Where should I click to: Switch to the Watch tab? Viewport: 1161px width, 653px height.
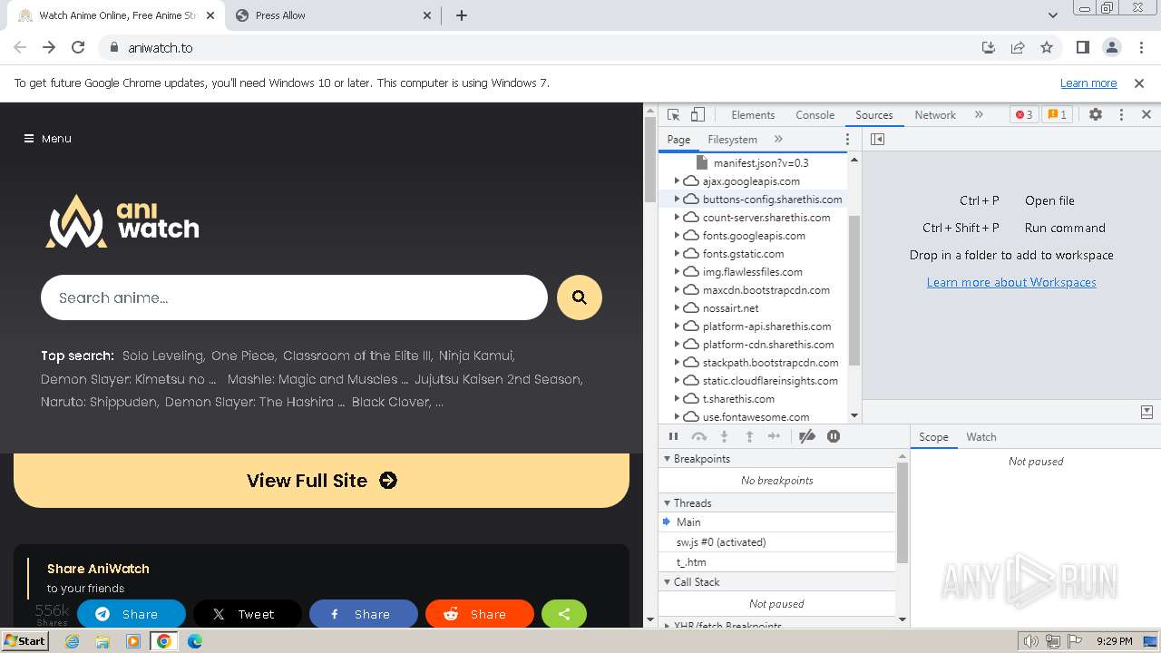[981, 437]
